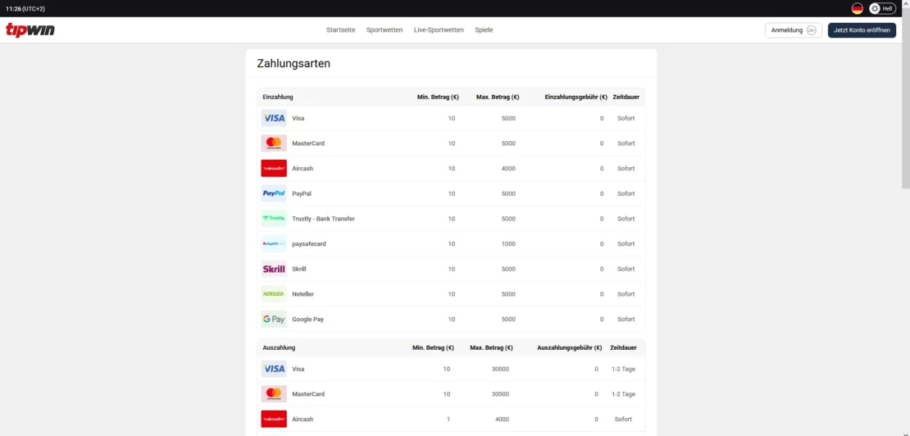Click Max. Betrag (€) header in Auszahlung
Screen dimensions: 910x436
click(492, 347)
